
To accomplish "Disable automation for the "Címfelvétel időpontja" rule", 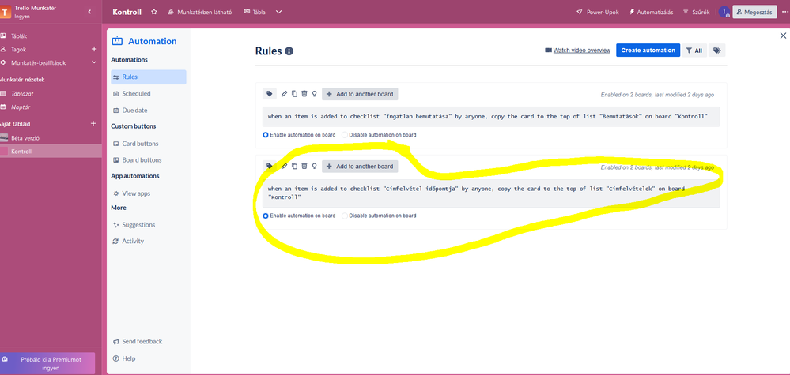I will [345, 216].
